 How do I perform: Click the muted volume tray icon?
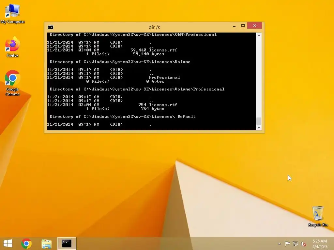point(303,244)
